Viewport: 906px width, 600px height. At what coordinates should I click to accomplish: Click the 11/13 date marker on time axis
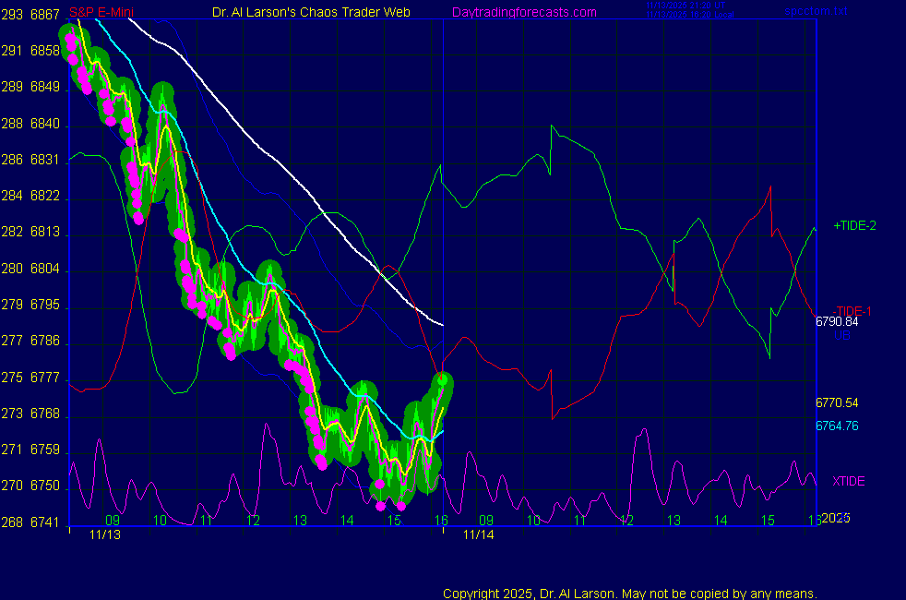pyautogui.click(x=104, y=534)
